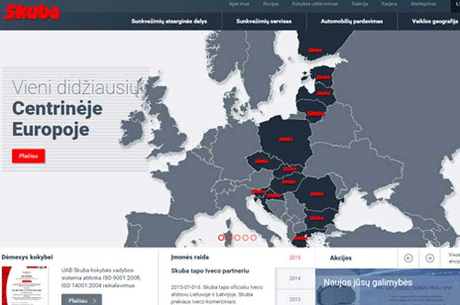This screenshot has width=460, height=305.
Task: Click the Akcijos section heading
Action: coord(340,258)
